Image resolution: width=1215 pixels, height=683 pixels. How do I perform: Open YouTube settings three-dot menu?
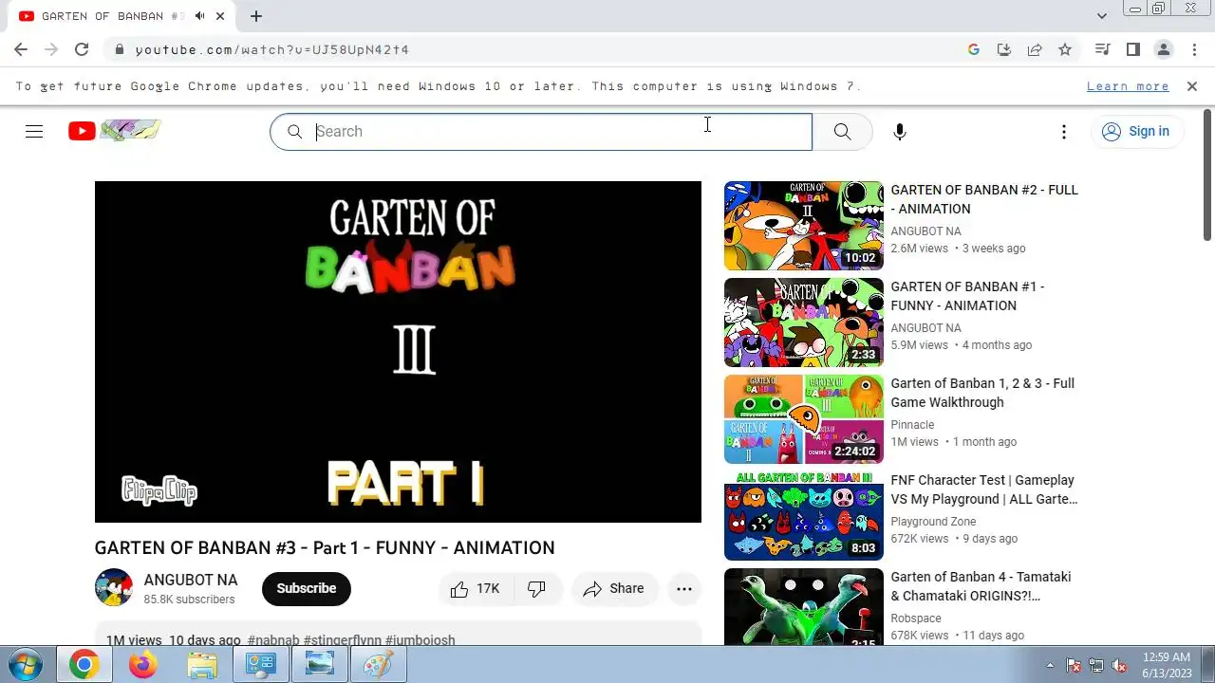[1064, 132]
